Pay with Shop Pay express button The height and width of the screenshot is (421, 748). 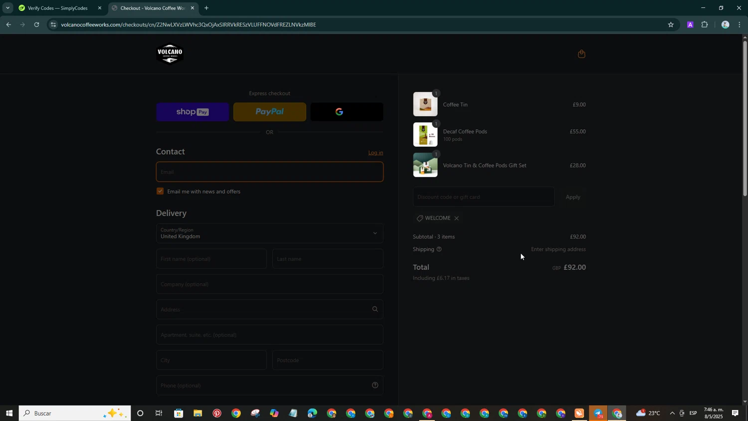(x=192, y=112)
